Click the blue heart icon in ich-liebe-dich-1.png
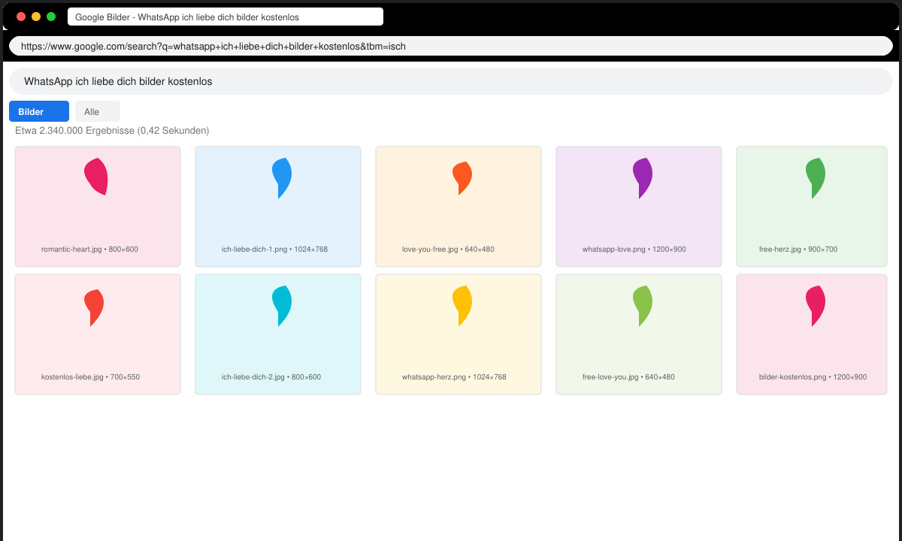The width and height of the screenshot is (902, 541). click(281, 178)
